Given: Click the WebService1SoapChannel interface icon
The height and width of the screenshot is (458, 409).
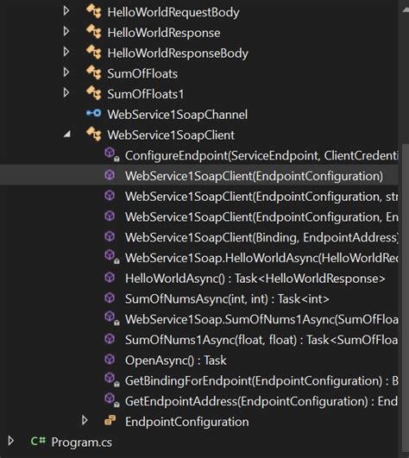Looking at the screenshot, I should point(94,113).
